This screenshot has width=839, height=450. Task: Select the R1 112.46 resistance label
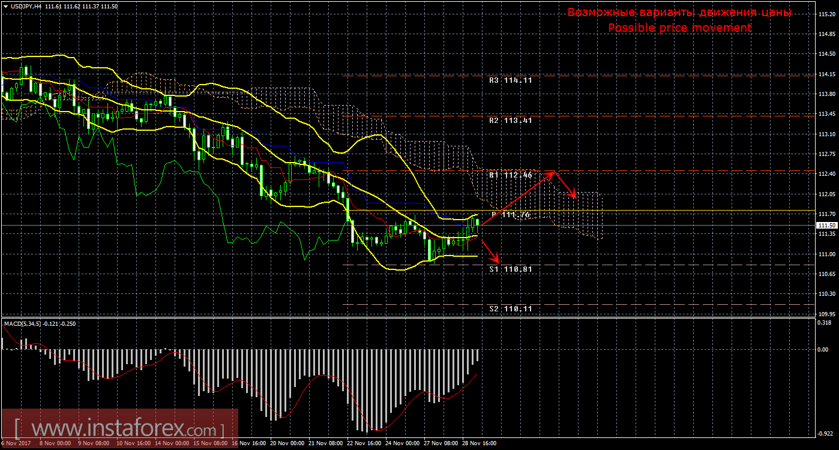(x=510, y=176)
